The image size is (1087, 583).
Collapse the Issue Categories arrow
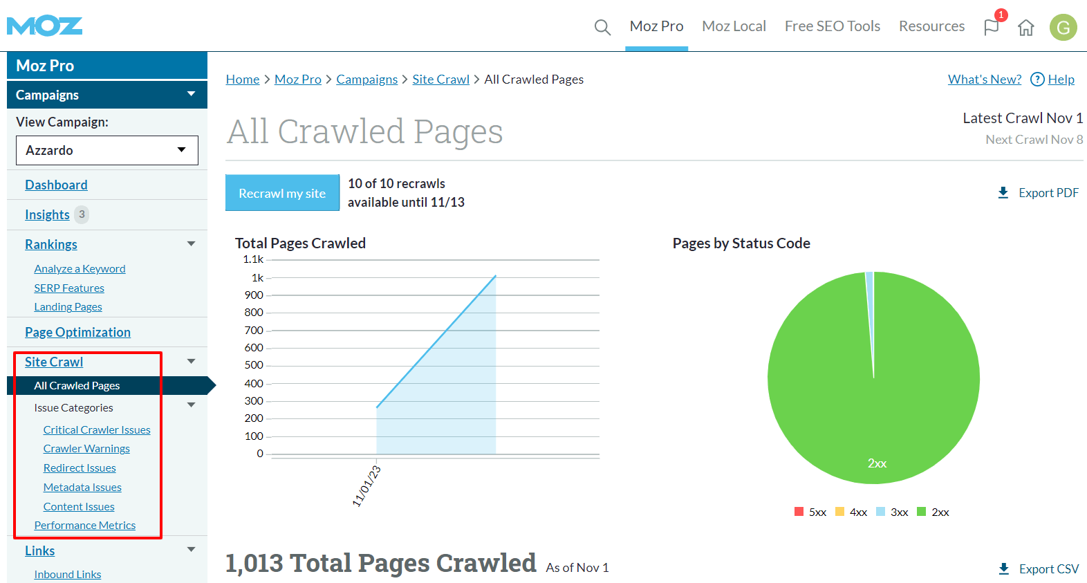pos(192,405)
